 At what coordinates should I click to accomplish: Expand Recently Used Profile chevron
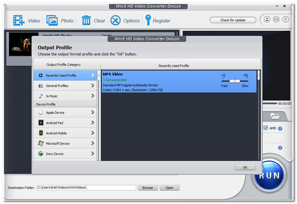93,76
